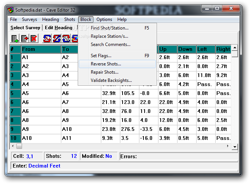Close the open Block menu

pos(86,19)
